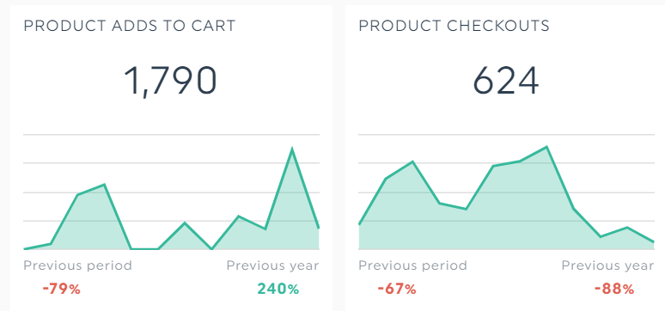This screenshot has width=665, height=311.
Task: Click the -79% previous period change
Action: pos(62,290)
